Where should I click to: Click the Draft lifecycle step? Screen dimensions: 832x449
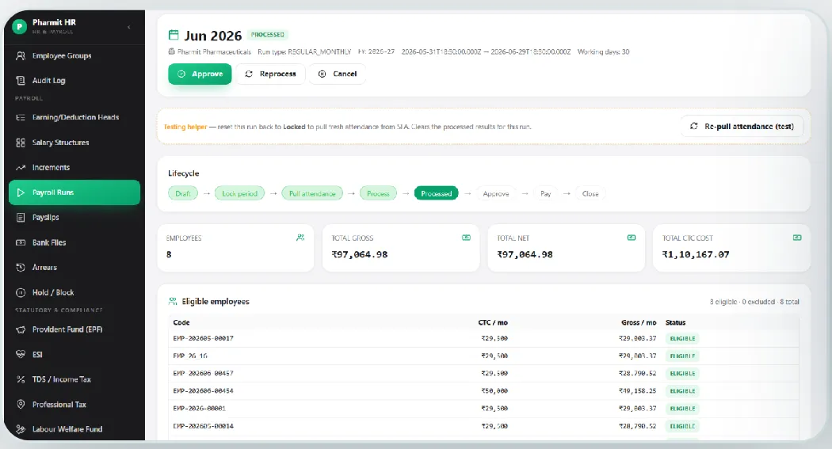click(x=183, y=193)
